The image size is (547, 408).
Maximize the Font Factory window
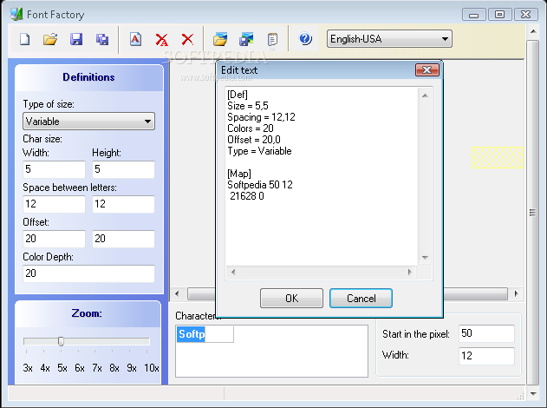coord(499,14)
